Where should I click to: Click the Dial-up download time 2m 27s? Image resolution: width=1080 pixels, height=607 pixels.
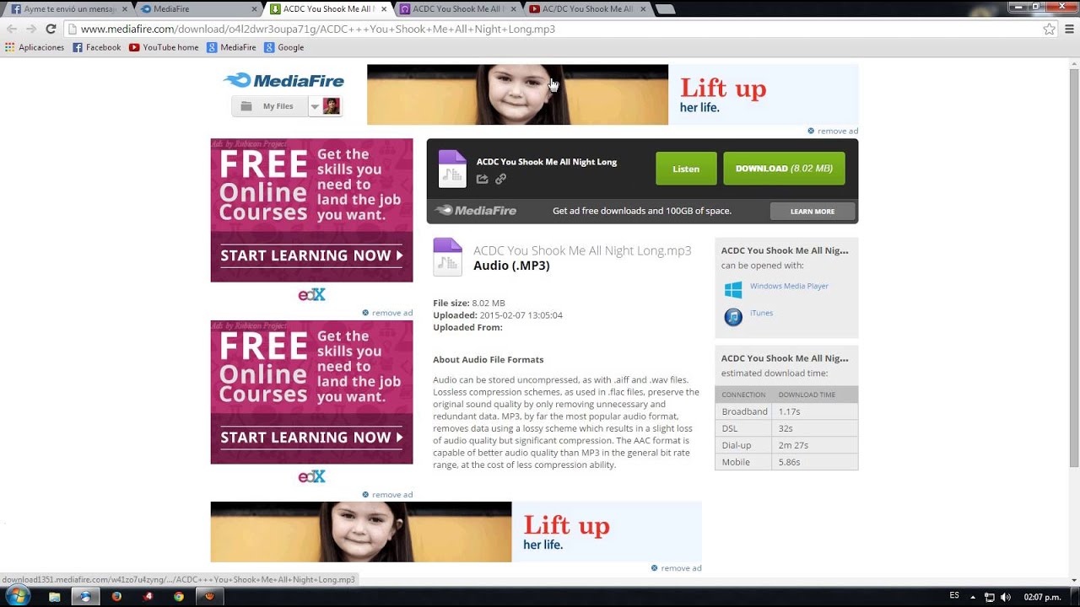tap(793, 445)
